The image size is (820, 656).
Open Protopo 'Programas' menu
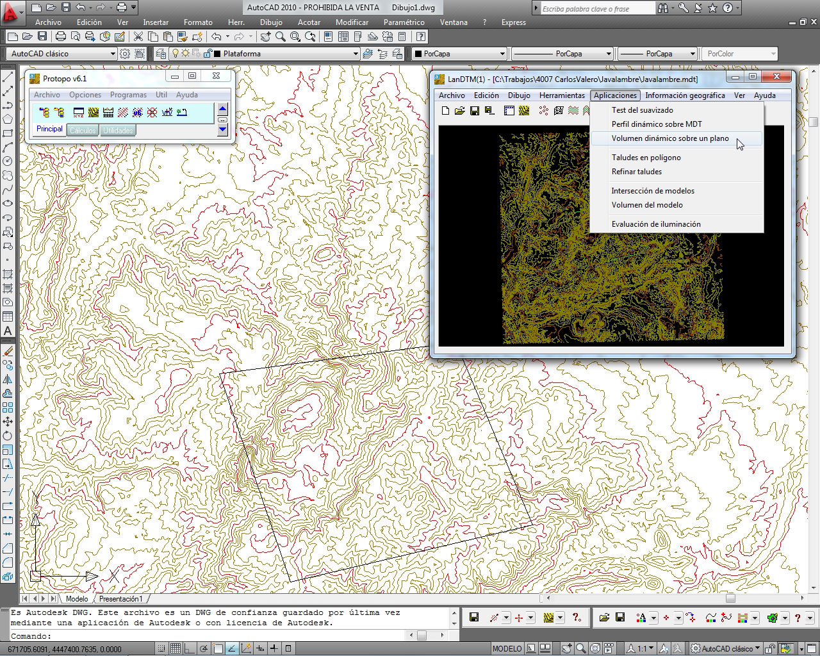[128, 95]
